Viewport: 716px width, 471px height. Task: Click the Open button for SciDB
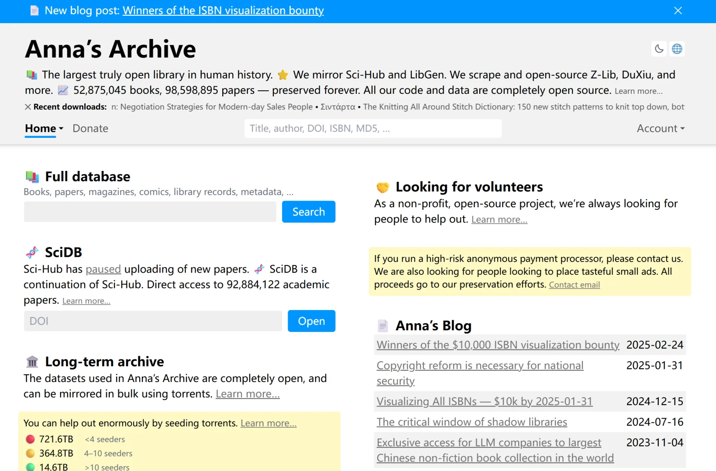tap(311, 321)
